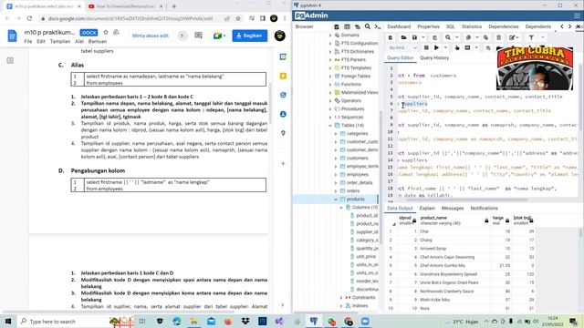Screen dimensions: 584x328
Task: Click the add-ons plus icon in Docs side panel
Action: click(283, 164)
